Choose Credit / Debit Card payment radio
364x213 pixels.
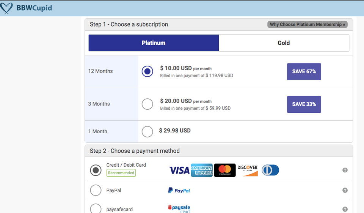point(96,170)
